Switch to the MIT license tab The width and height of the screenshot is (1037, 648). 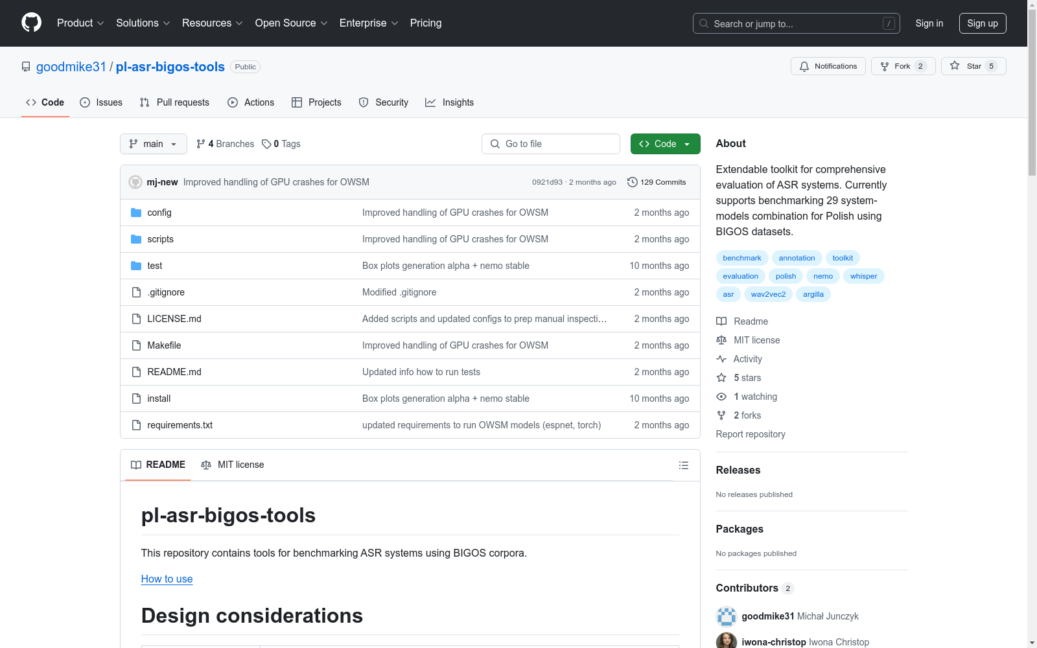tap(233, 465)
